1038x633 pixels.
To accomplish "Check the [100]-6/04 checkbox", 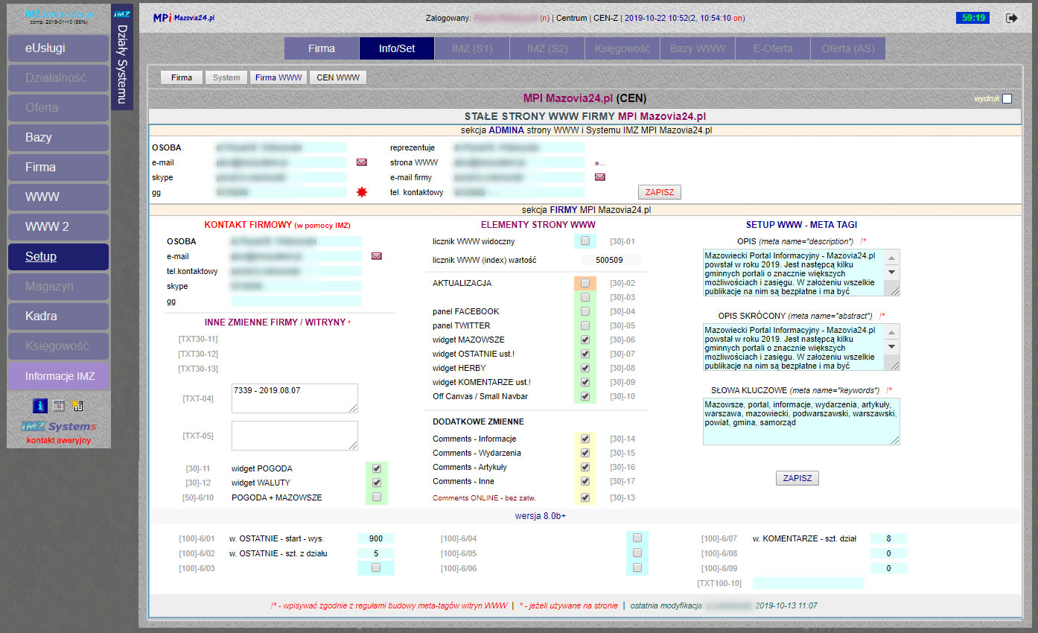I will pos(637,538).
